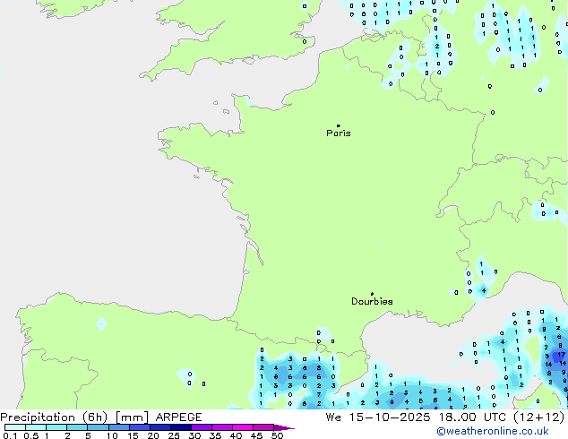Click the legend value label 50
568x439 pixels.
click(277, 435)
